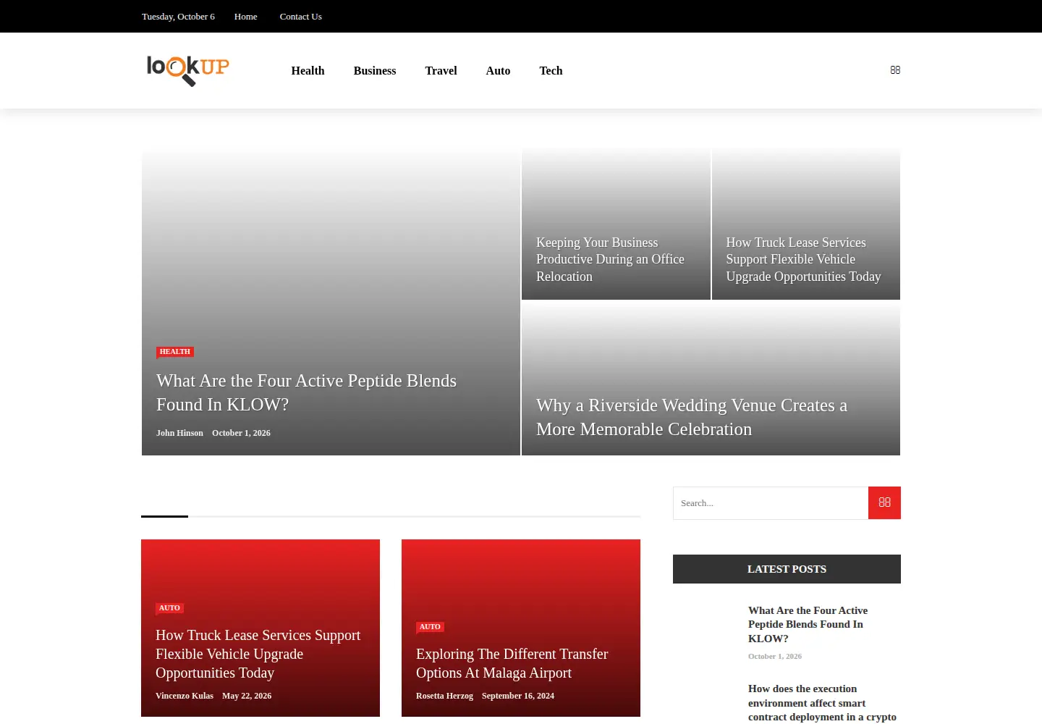Click AUTO tag on Truck Lease card
Image resolution: width=1042 pixels, height=724 pixels.
[x=169, y=608]
